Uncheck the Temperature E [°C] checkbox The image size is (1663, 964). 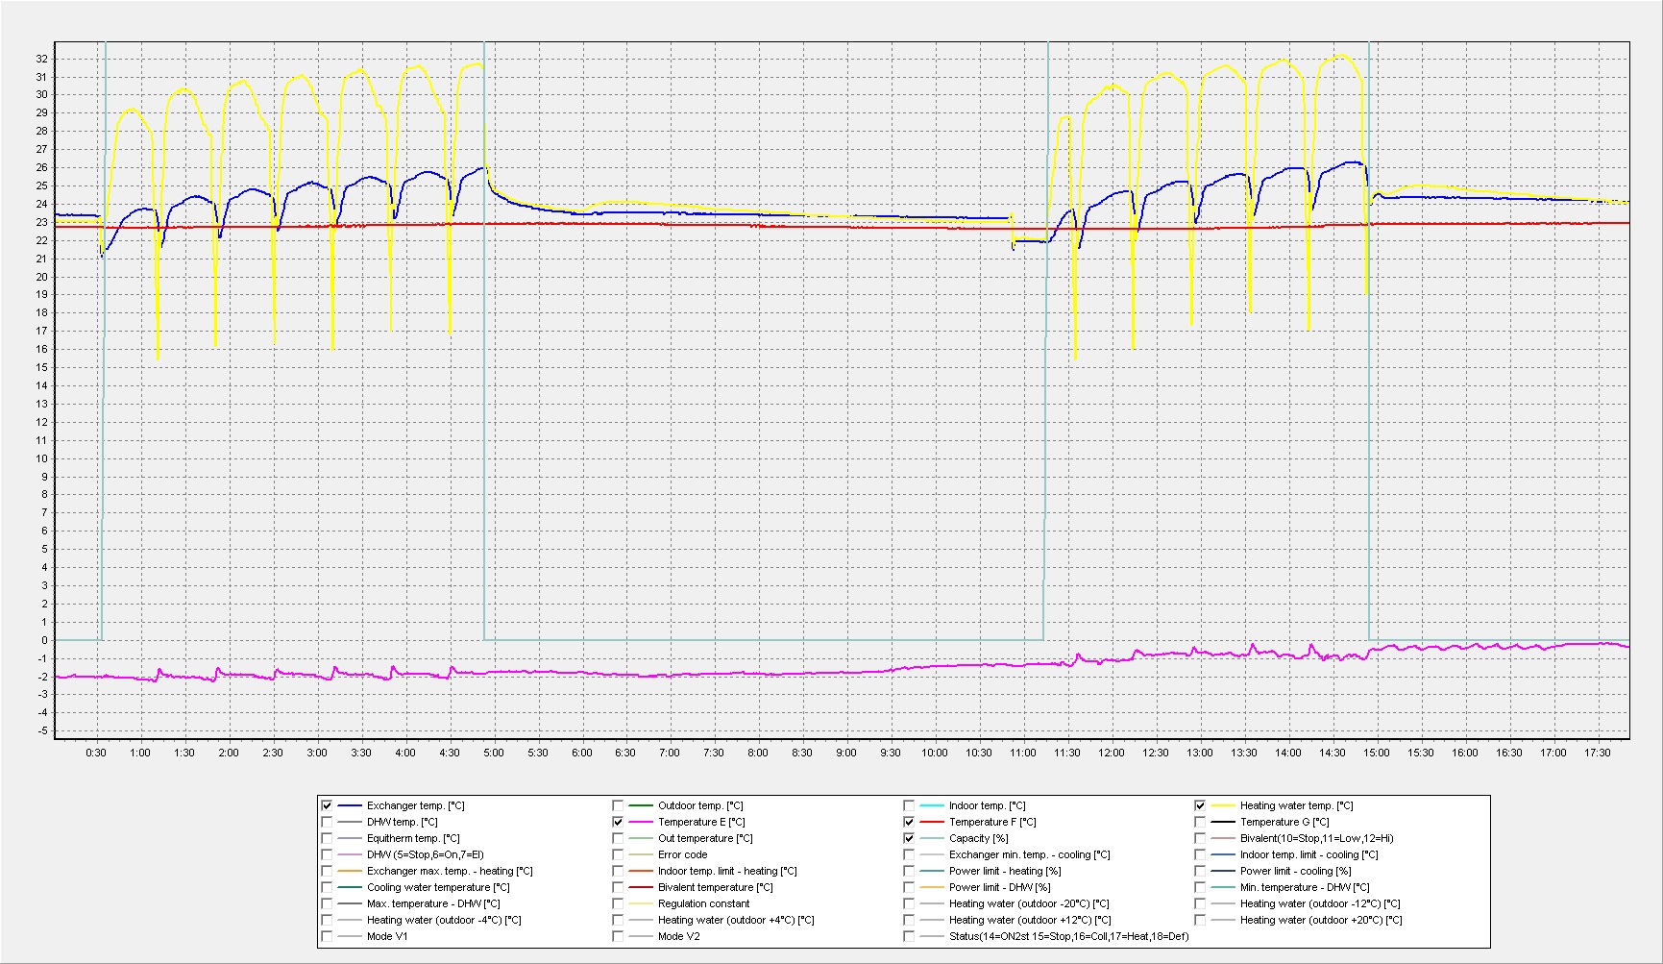coord(618,822)
